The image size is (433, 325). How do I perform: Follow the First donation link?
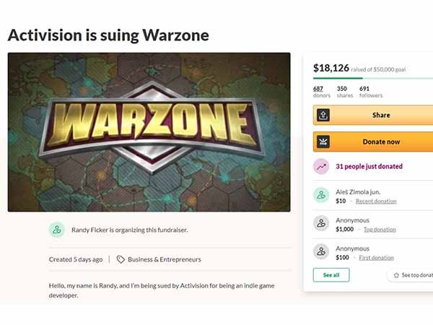376,257
